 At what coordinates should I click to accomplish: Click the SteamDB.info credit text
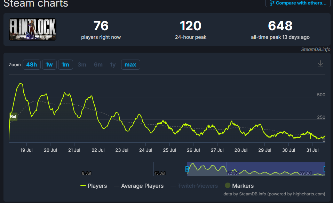[316, 49]
